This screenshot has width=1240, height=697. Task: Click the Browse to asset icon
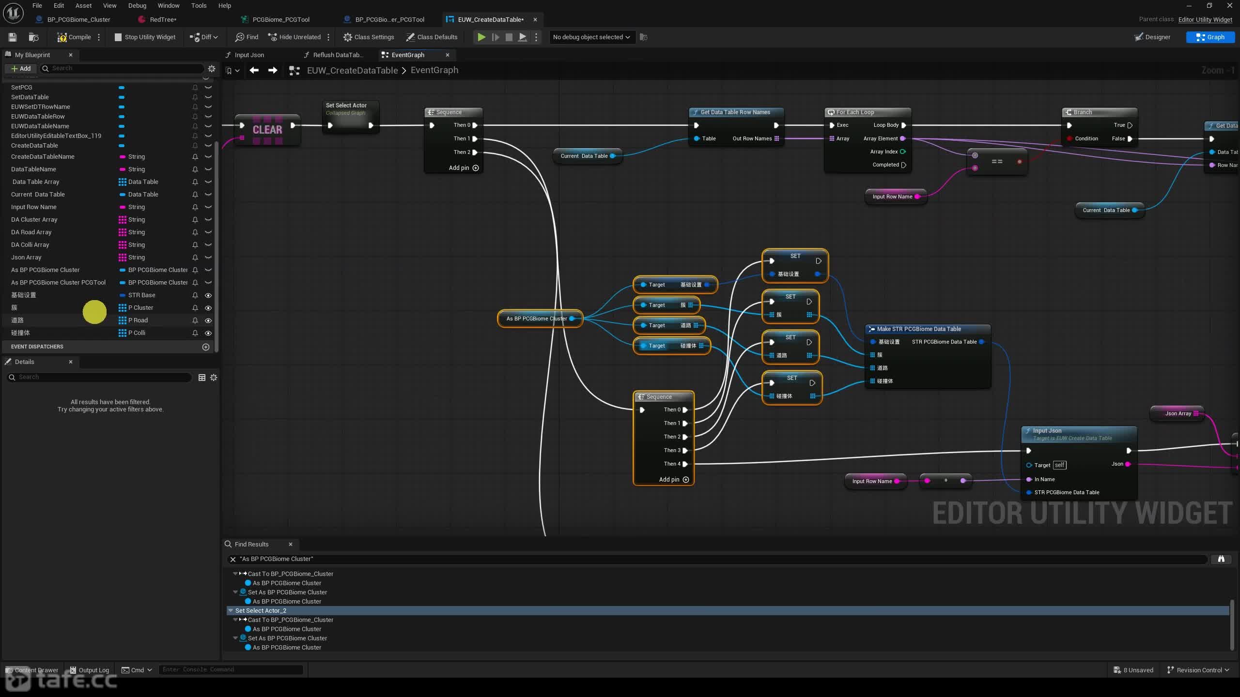(x=33, y=37)
